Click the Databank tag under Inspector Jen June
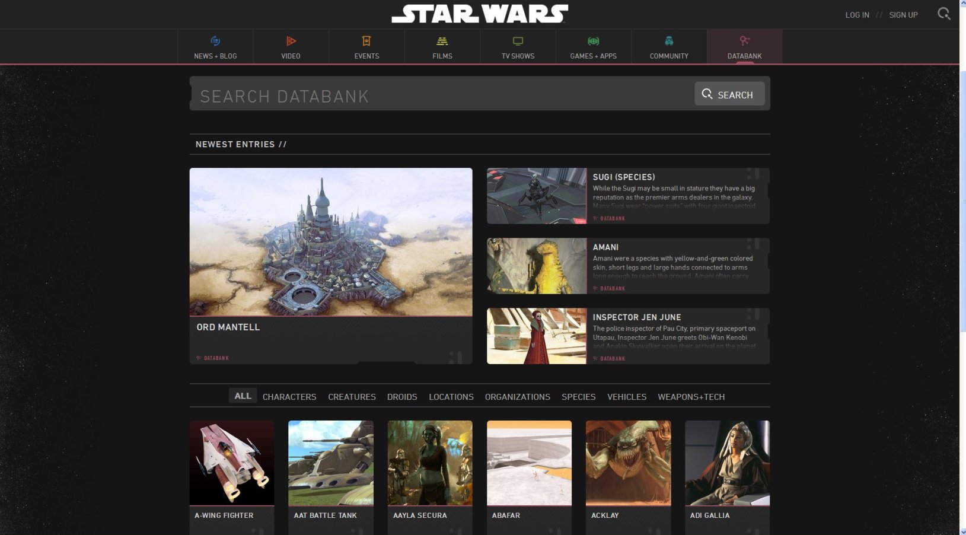 point(609,358)
